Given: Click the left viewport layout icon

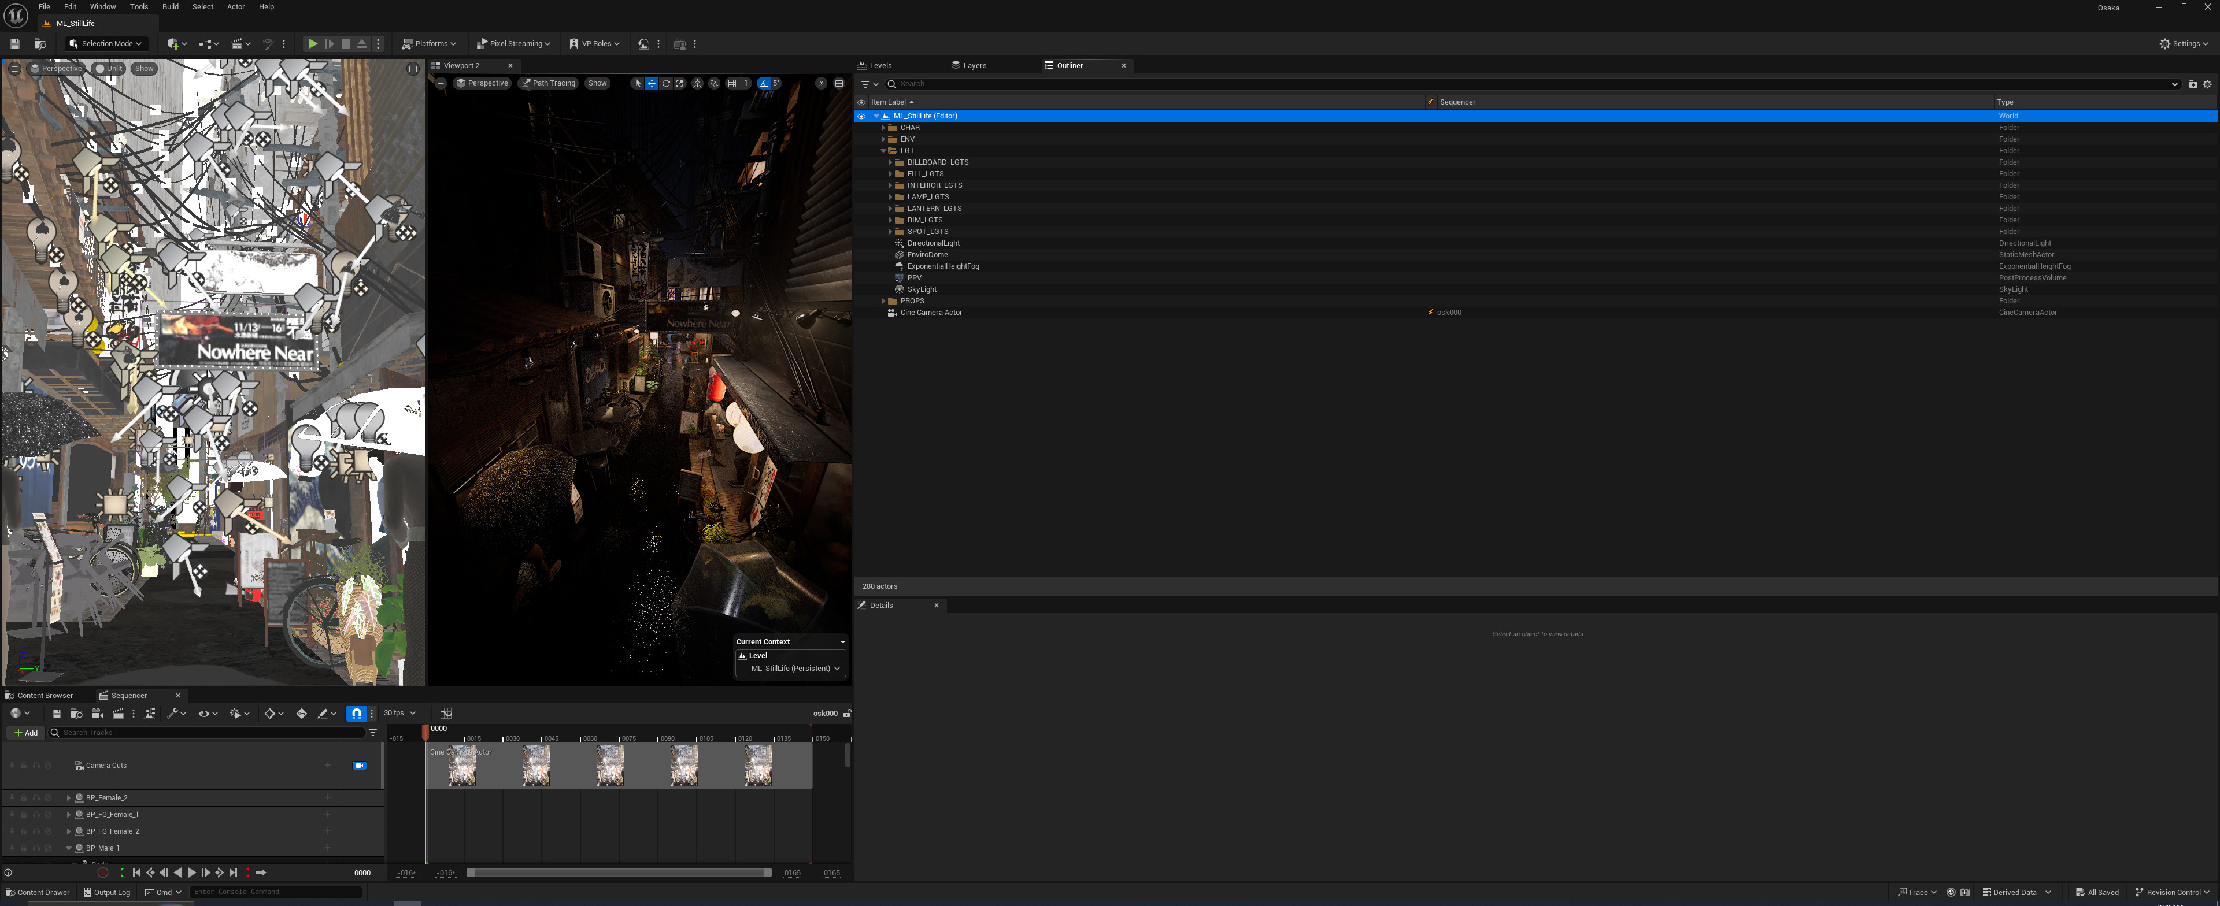Looking at the screenshot, I should (x=413, y=69).
